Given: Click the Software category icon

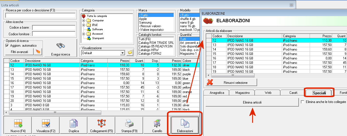Looking at the screenshot, I should click(x=88, y=29).
